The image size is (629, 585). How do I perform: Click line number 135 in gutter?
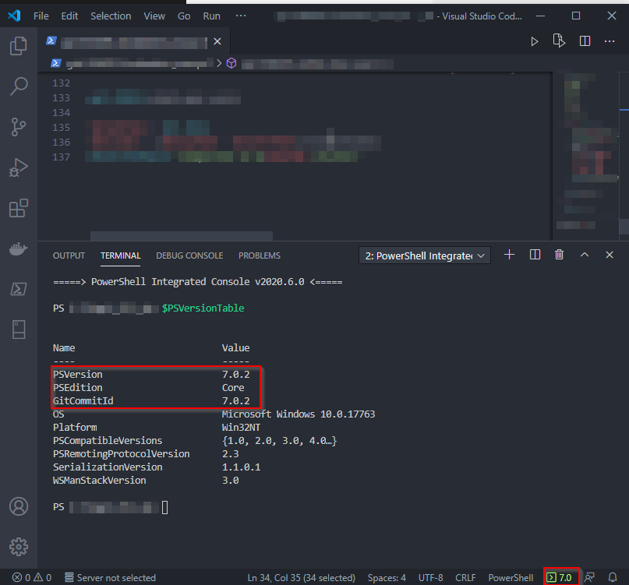(61, 128)
